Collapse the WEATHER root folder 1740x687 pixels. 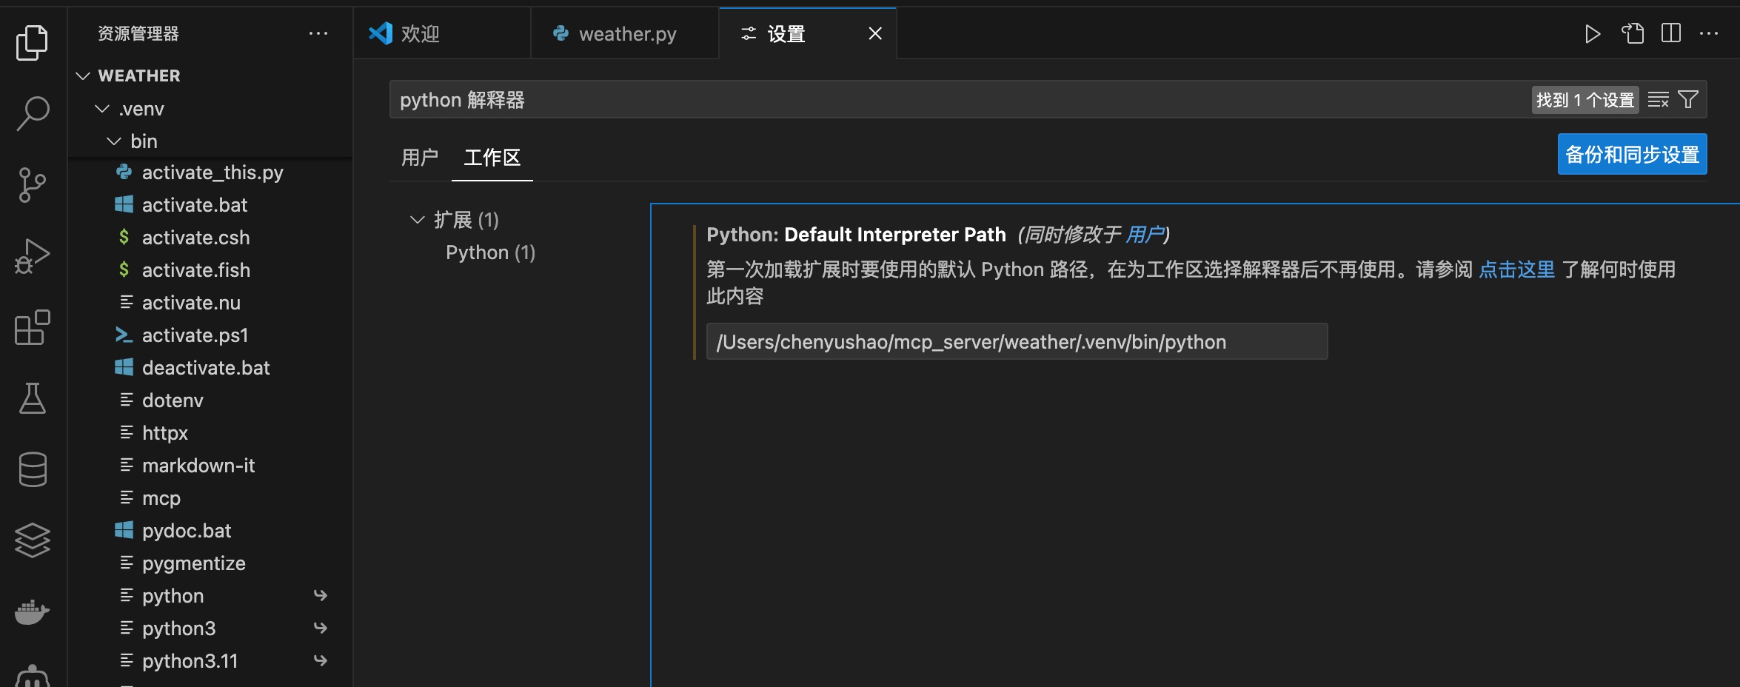[x=83, y=76]
